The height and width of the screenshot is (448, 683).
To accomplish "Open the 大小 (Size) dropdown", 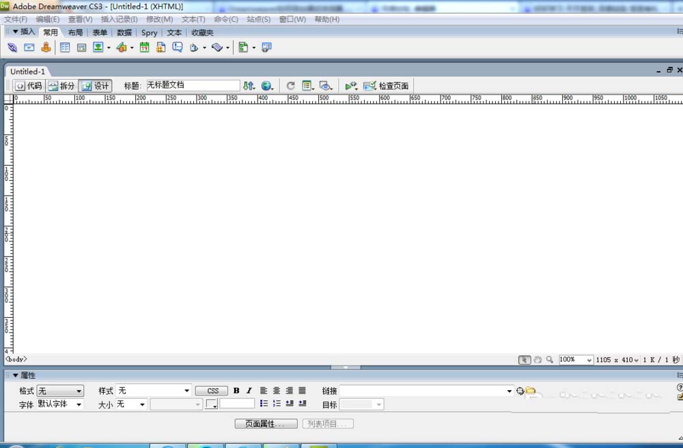I will point(131,404).
